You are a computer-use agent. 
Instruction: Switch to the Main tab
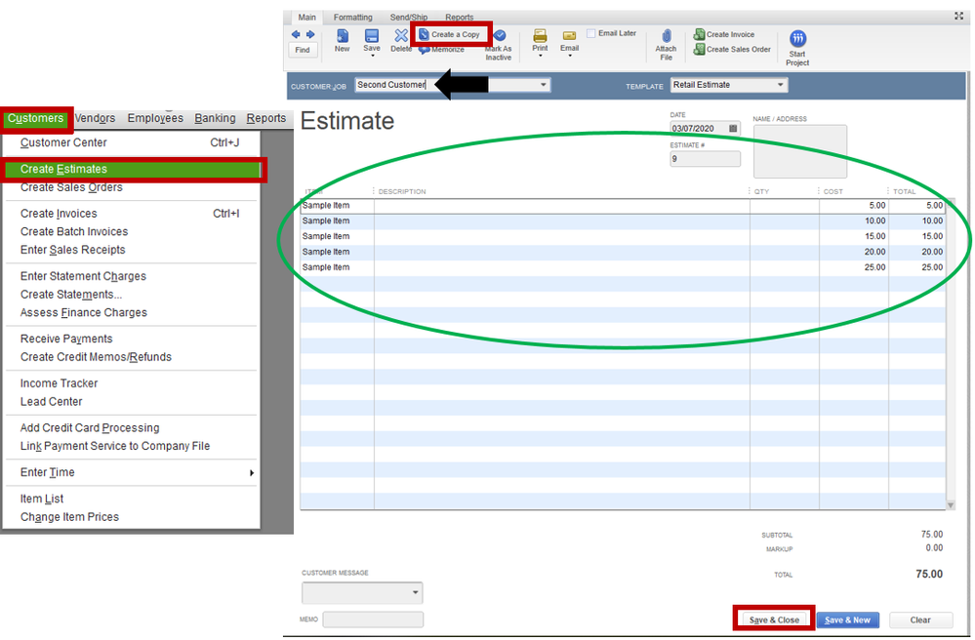tap(306, 18)
